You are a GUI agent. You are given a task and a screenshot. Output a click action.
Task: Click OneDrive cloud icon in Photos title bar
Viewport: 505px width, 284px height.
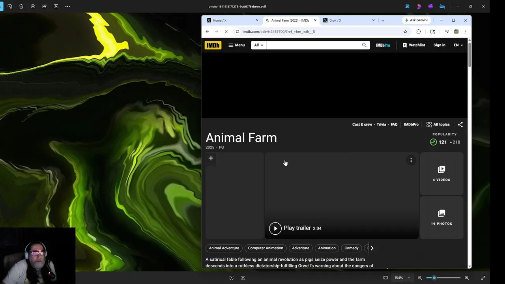pos(442,6)
